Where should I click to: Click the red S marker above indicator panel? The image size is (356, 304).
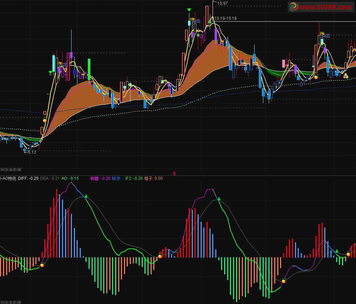(174, 173)
